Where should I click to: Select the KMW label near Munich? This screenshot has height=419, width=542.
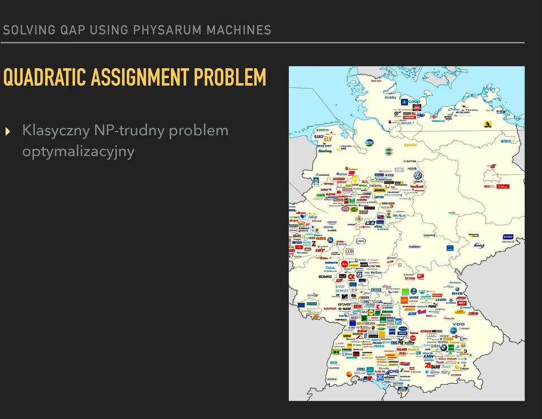click(428, 356)
